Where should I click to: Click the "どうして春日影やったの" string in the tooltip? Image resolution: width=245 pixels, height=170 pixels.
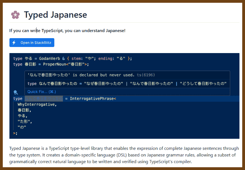pos(203,83)
